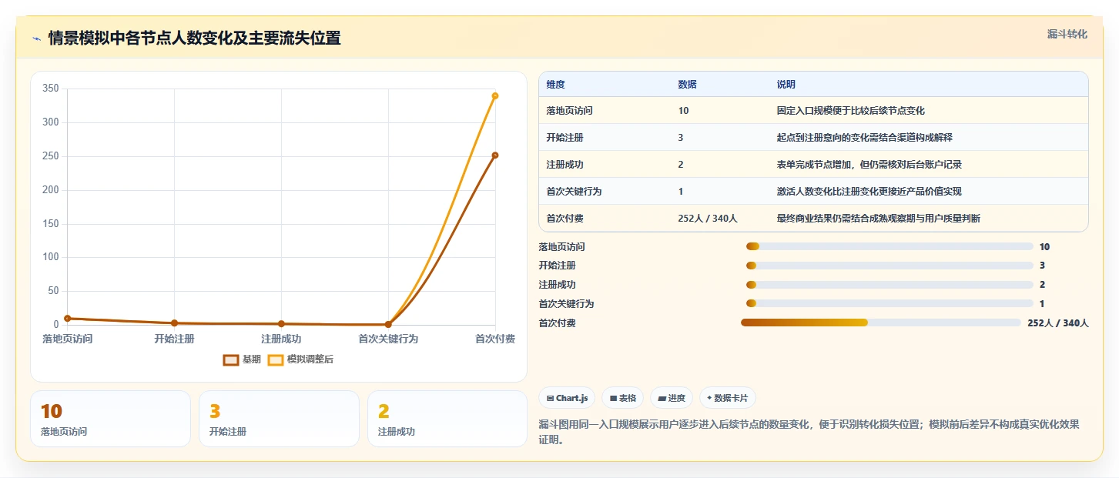The width and height of the screenshot is (1119, 478).
Task: Click the 252人 / 340人 table cell
Action: 708,219
